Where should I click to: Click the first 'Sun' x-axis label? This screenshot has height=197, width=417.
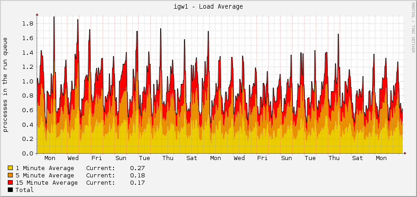pos(121,158)
